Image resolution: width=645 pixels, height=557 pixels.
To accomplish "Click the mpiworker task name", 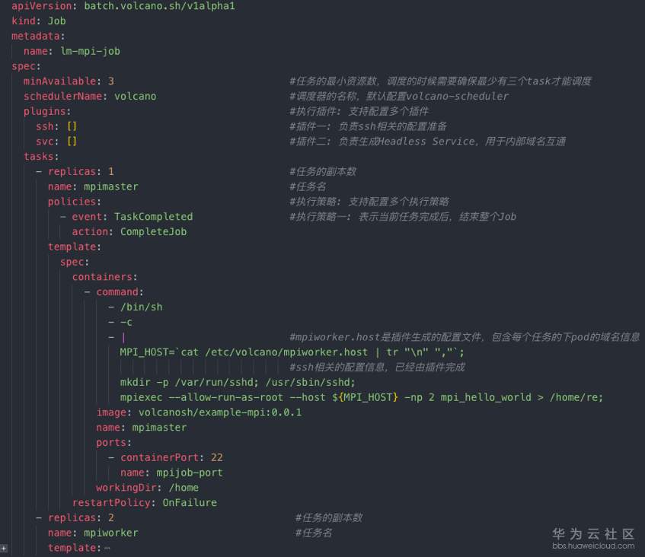I will coord(110,533).
